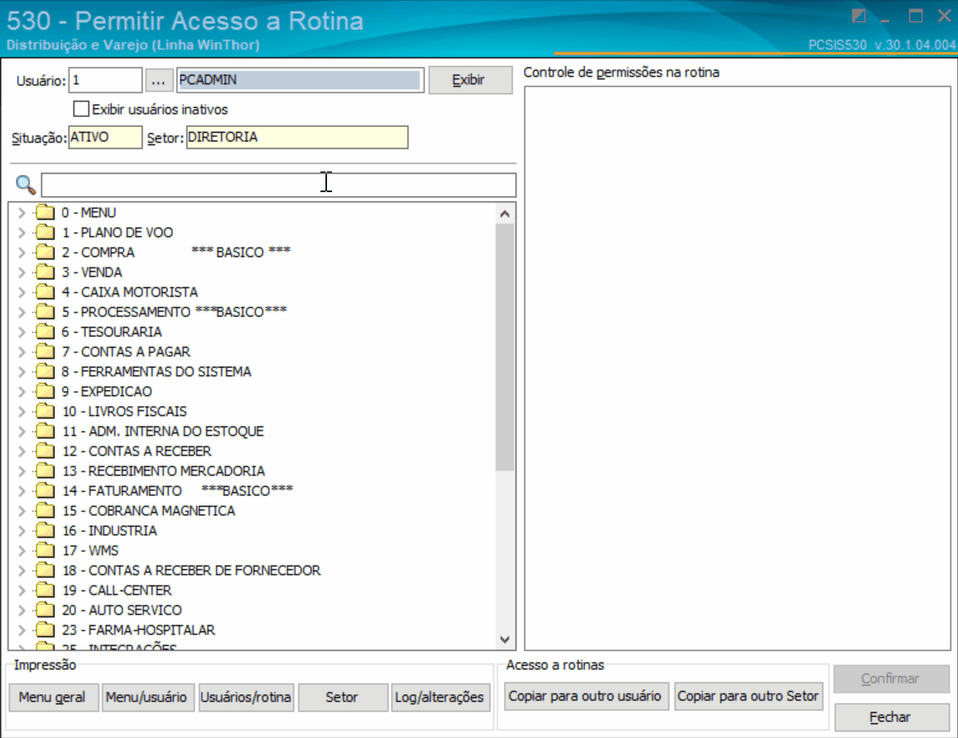
Task: Click the Controle de permissões na rotina panel
Action: [738, 369]
